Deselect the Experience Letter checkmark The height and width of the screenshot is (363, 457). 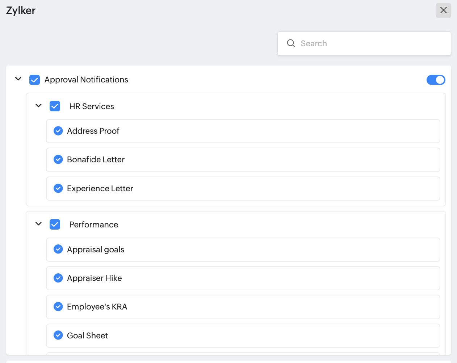pyautogui.click(x=58, y=188)
